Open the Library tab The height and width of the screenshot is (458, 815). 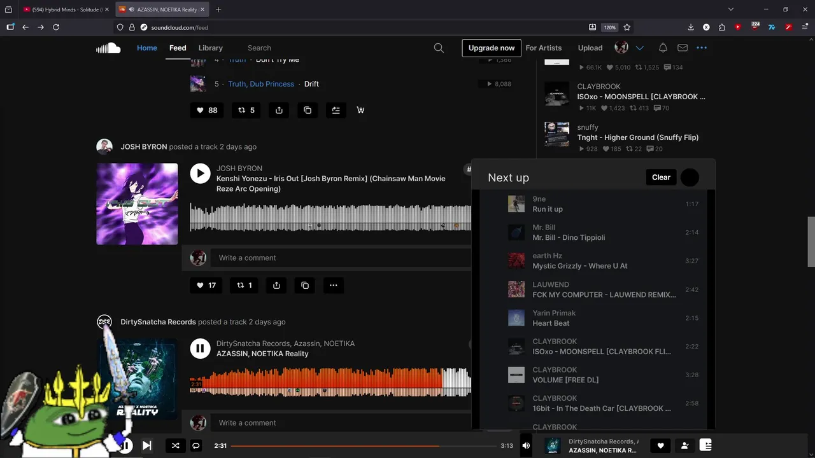point(210,48)
